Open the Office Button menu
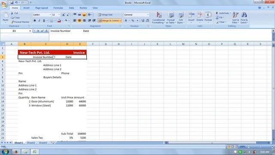Viewport: 275px width, 155px height. coord(4,4)
